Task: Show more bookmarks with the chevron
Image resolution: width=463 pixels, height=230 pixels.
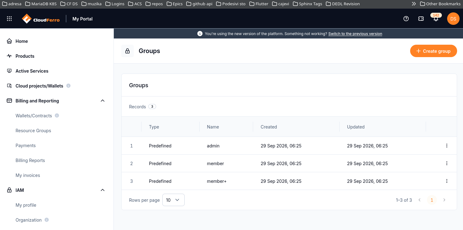Action: pos(414,4)
